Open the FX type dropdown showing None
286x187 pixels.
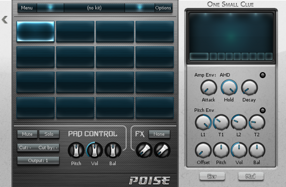coord(159,134)
